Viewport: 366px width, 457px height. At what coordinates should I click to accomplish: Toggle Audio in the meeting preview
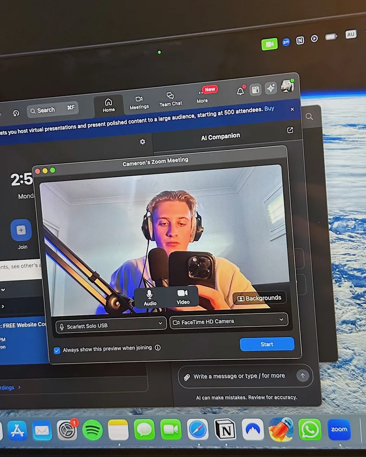tap(150, 298)
